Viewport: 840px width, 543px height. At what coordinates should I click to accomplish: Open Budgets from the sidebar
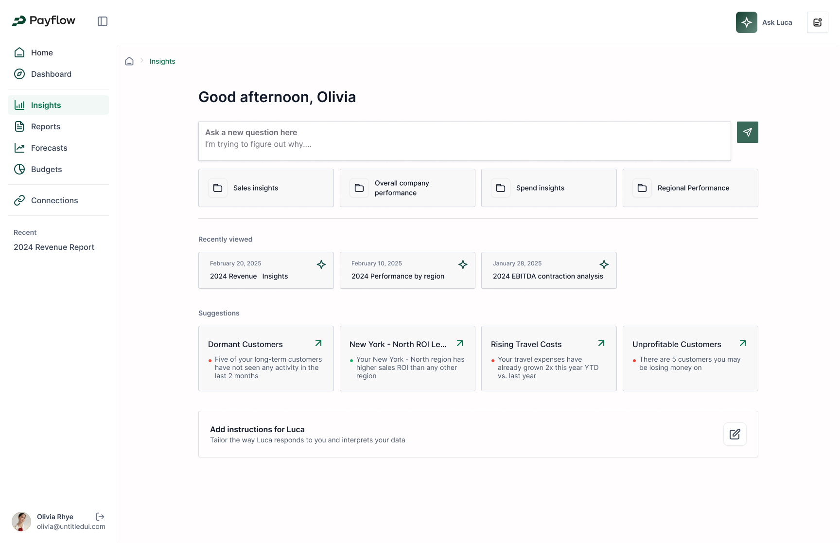[x=47, y=169]
